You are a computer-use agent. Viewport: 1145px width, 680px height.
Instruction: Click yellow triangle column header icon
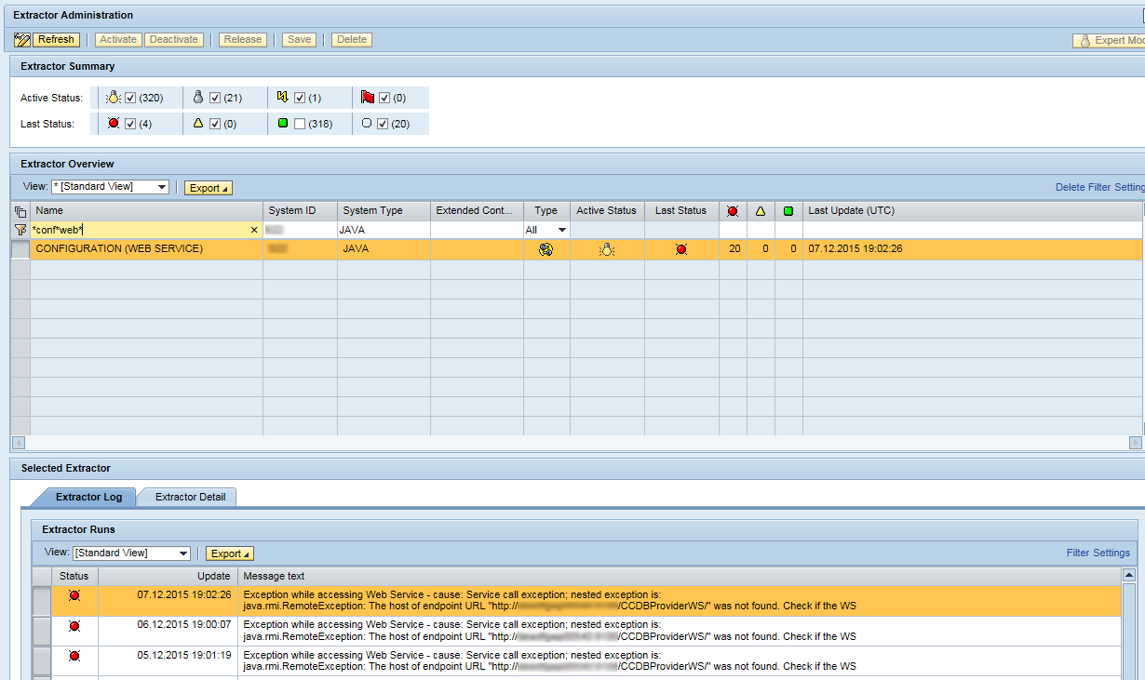(761, 211)
